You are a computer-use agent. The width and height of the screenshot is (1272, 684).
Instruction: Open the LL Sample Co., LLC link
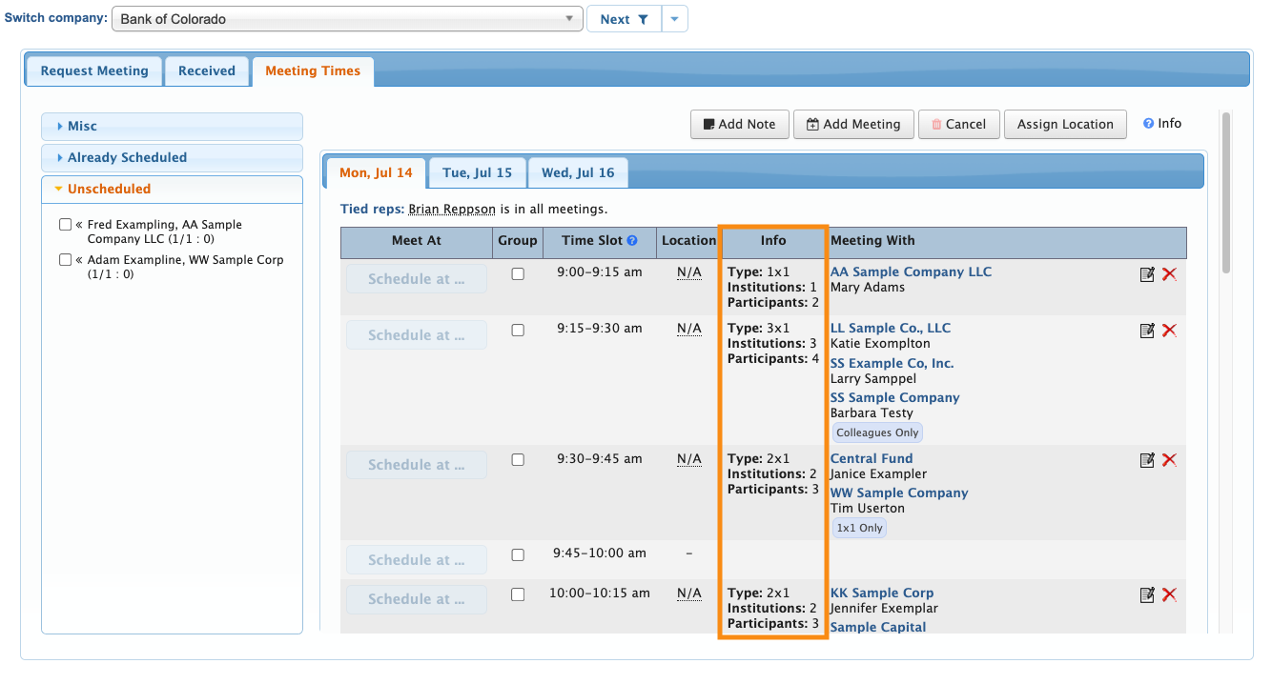point(890,329)
